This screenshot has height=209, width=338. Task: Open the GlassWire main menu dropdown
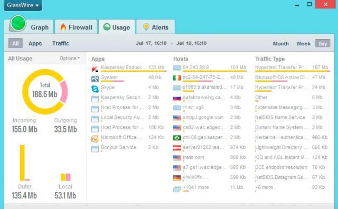click(x=23, y=5)
